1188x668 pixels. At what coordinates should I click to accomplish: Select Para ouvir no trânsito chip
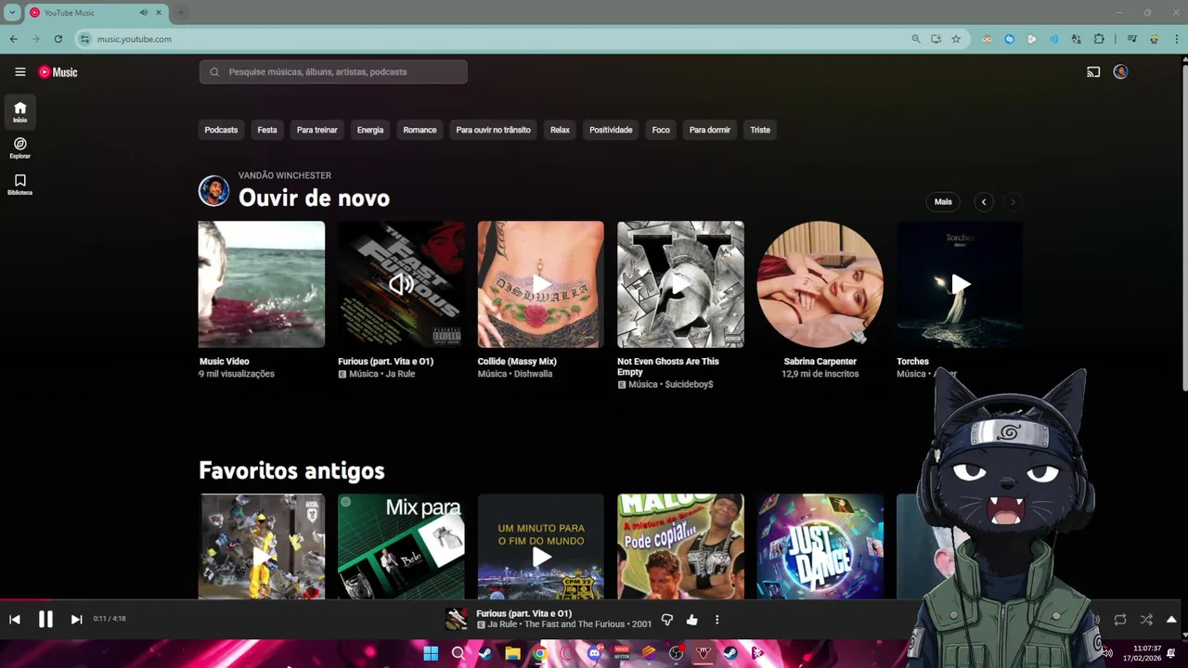[x=493, y=130]
